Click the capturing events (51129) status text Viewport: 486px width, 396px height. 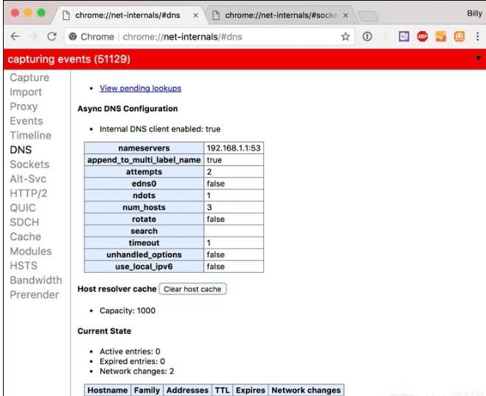(69, 59)
